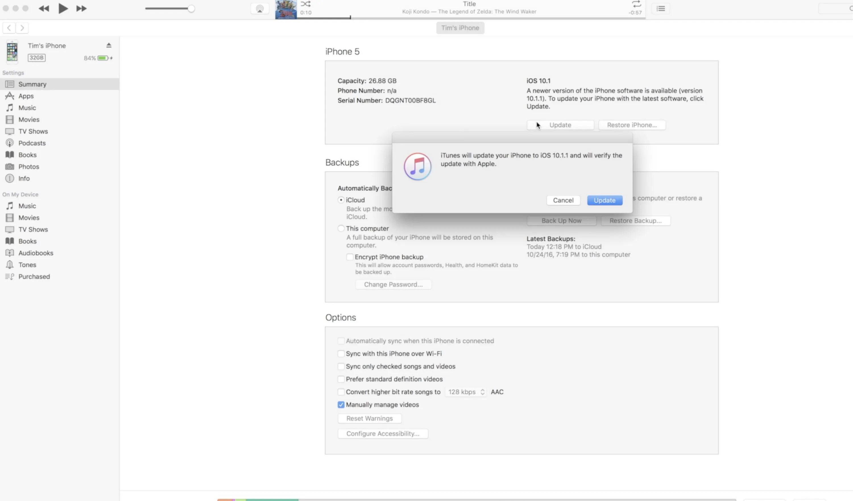Cancel the iOS update dialog
Screen dimensions: 853x501
[563, 200]
